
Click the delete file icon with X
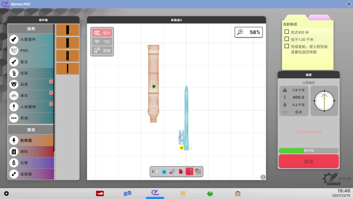pos(181,172)
